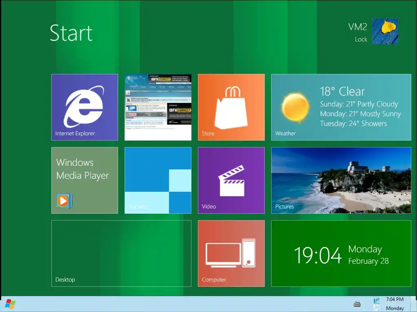Click the sun icon on Weather tile
The height and width of the screenshot is (312, 417).
(x=295, y=107)
